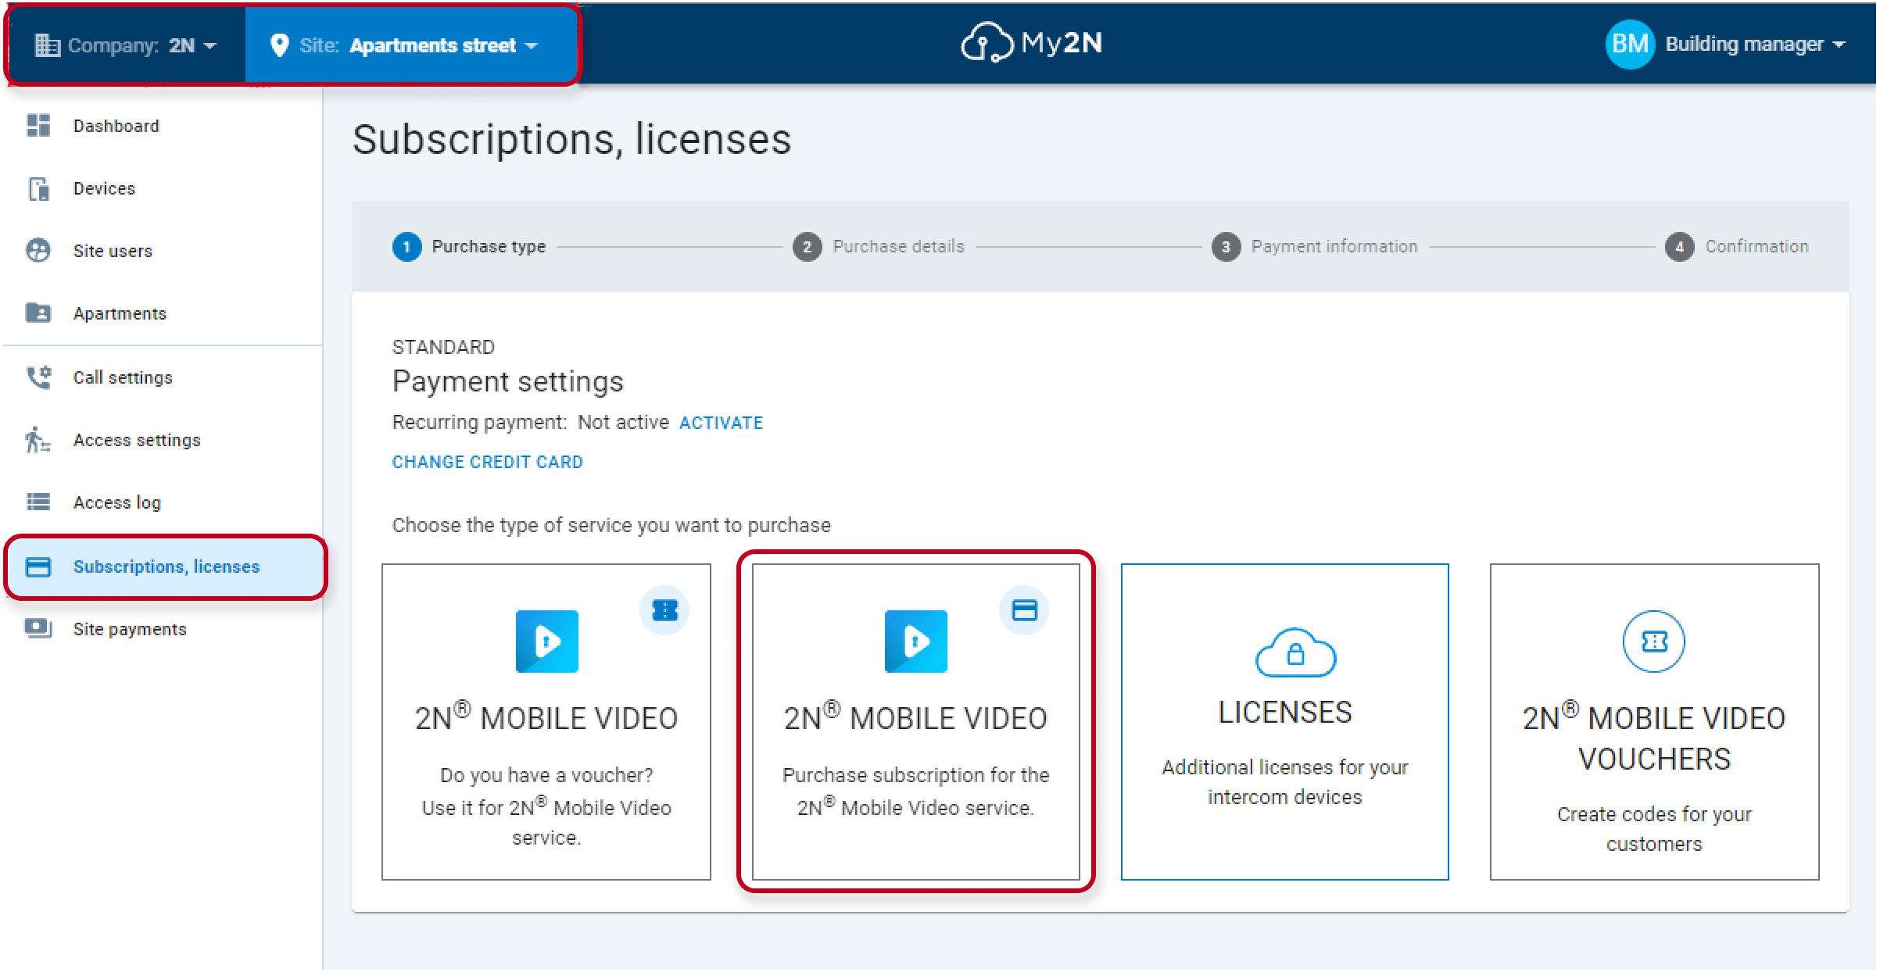Select Subscriptions, licenses menu item
The image size is (1880, 972).
pos(166,566)
